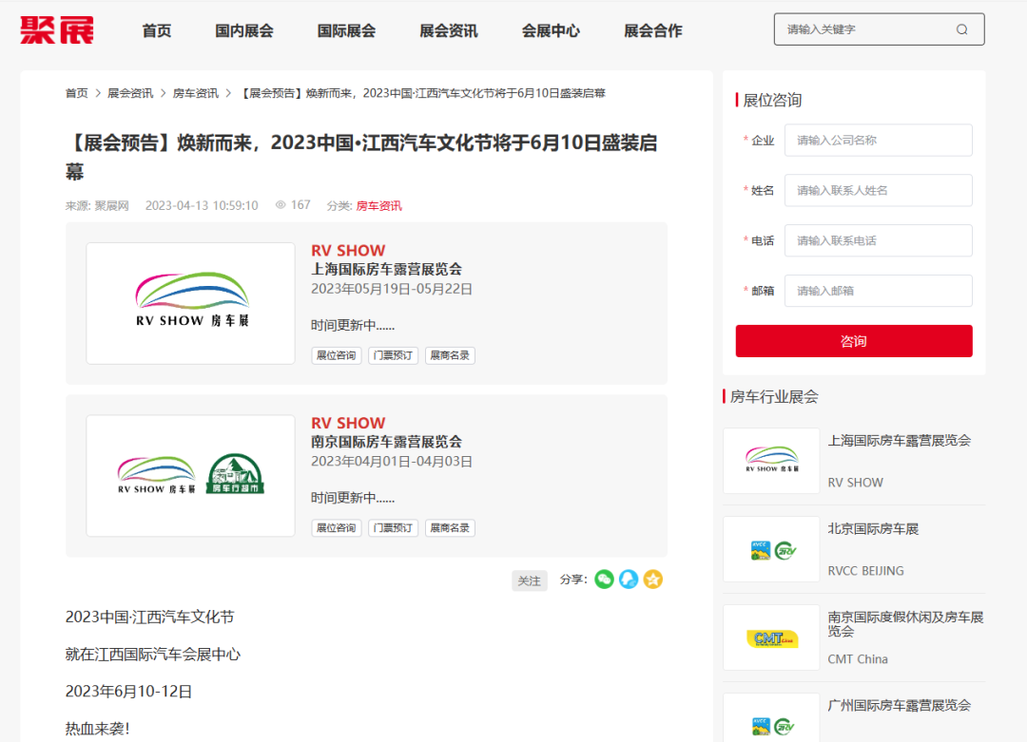Go to 展会资讯 in the breadcrumb
Image resolution: width=1027 pixels, height=742 pixels.
(130, 93)
